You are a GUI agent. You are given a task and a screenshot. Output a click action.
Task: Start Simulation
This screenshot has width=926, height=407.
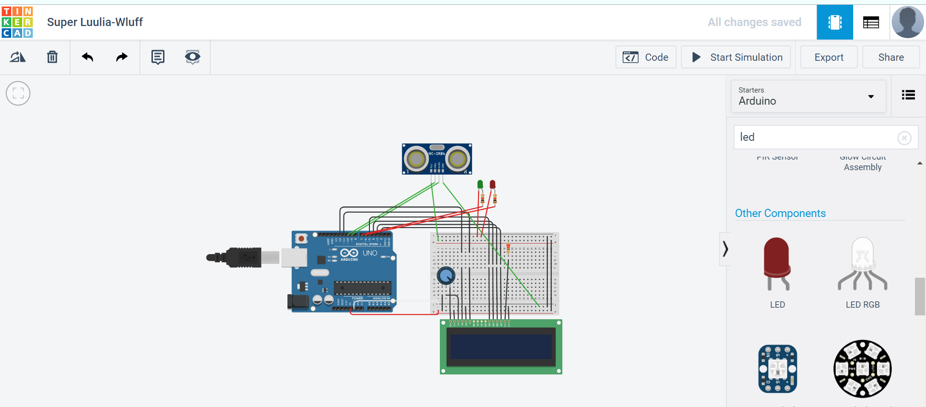click(736, 57)
